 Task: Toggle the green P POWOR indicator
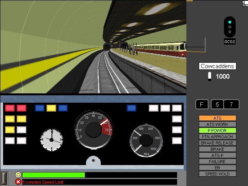217,131
